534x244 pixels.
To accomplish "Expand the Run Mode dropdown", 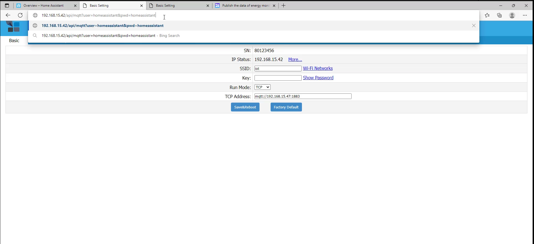I will coord(262,87).
